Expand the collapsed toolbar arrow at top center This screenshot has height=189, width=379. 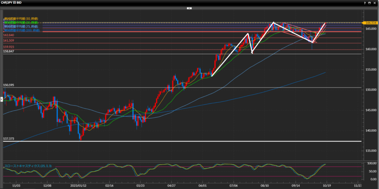click(189, 8)
